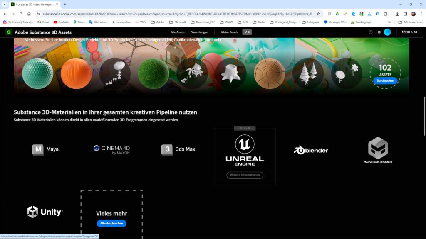Screen dimensions: 426x239
Task: Open the Landingpage bookmark
Action: (x=361, y=22)
